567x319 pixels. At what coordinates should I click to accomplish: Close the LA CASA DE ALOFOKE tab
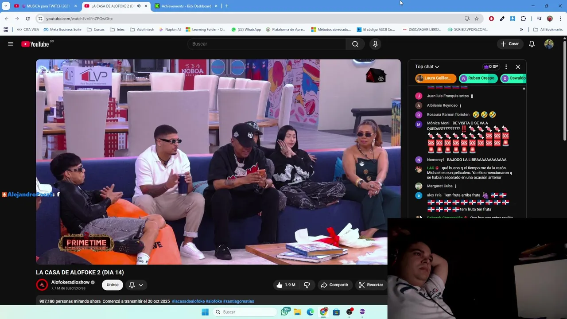click(146, 6)
